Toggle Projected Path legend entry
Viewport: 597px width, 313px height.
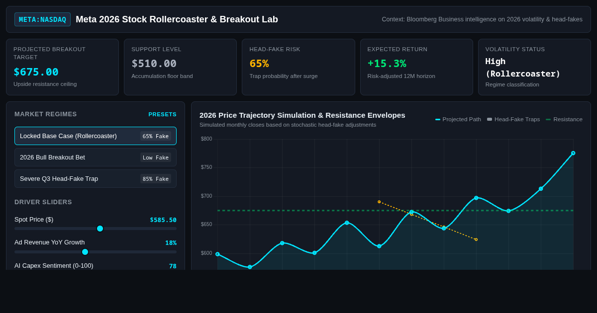pos(458,119)
